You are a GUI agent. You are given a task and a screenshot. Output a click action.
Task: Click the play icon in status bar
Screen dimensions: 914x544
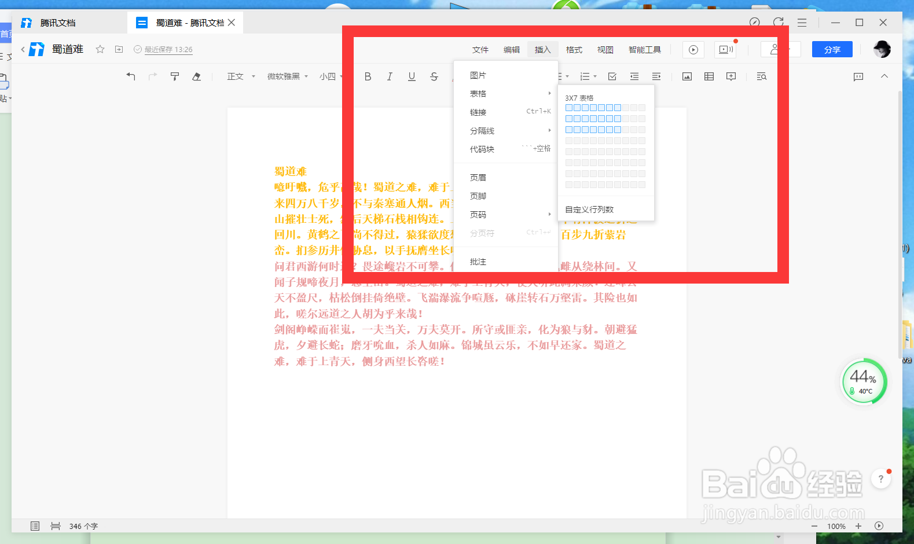pos(879,526)
